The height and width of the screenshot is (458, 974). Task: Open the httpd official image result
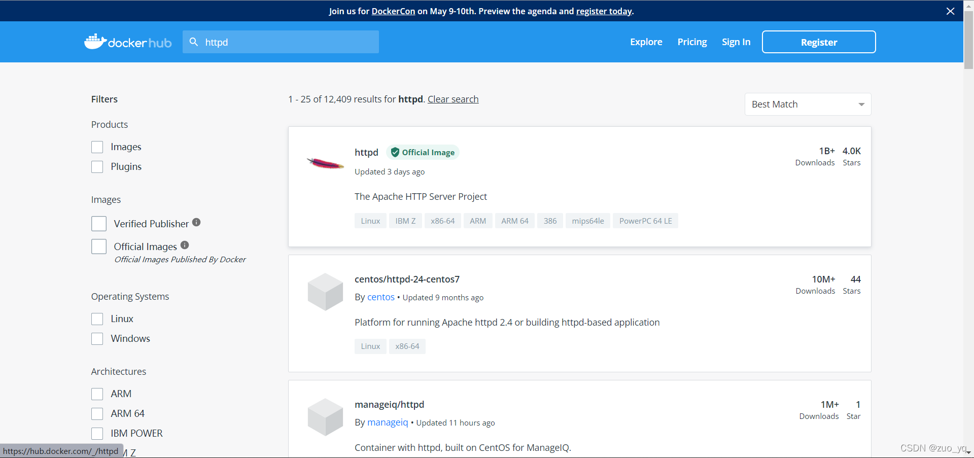point(366,153)
